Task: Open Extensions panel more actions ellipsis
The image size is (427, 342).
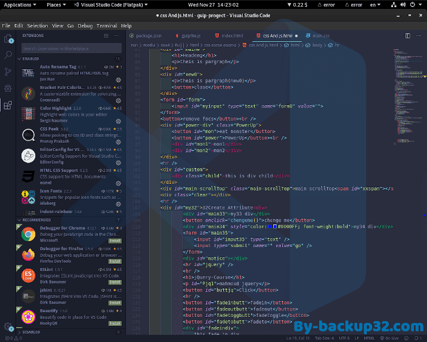Action: [117, 36]
